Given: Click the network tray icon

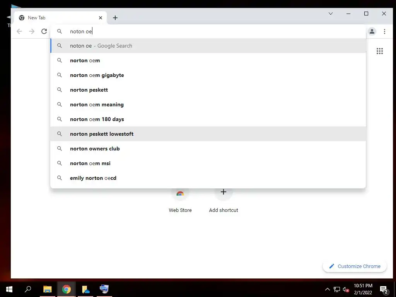Looking at the screenshot, I should (x=337, y=289).
